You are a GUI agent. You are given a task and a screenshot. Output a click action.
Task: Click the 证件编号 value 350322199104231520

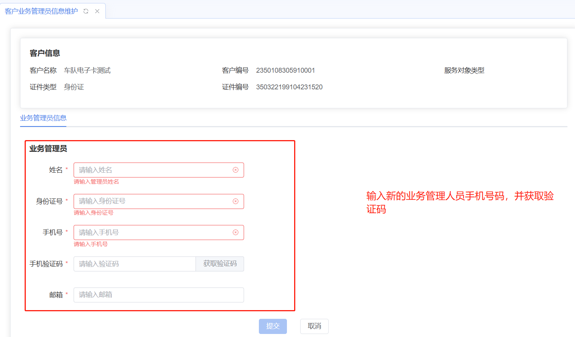289,87
